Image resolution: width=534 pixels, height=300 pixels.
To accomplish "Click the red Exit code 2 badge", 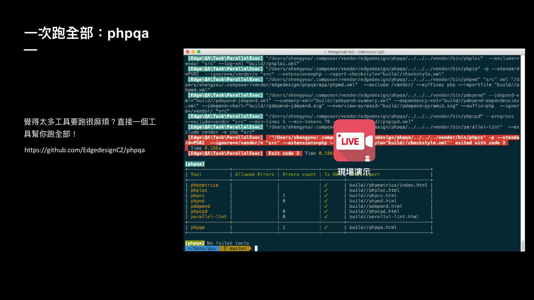I will (284, 153).
